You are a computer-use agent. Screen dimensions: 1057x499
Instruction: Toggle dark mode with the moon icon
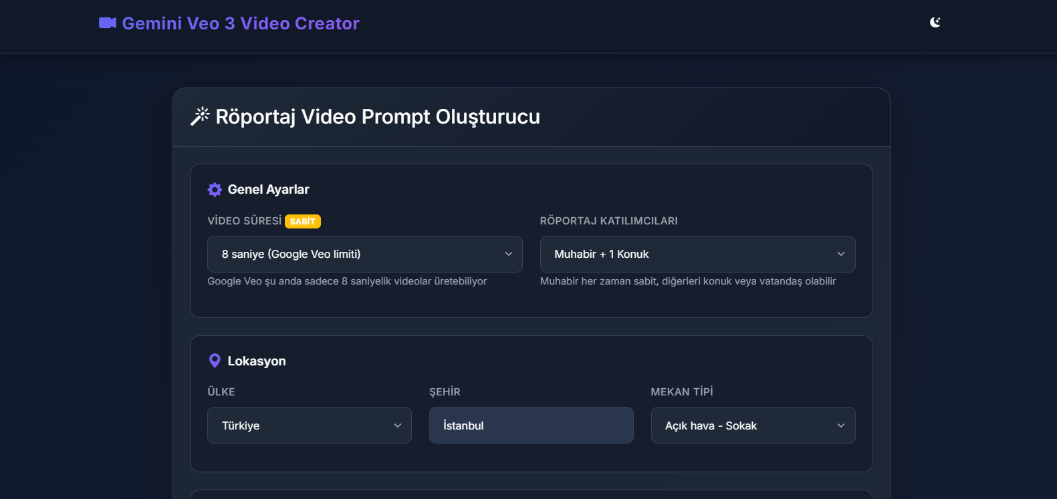(x=935, y=23)
